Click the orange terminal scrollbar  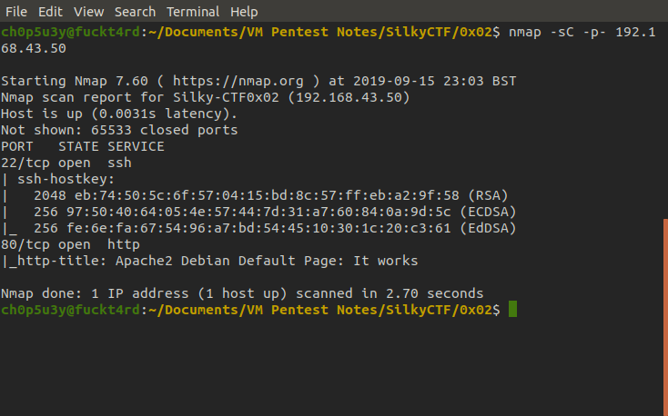point(665,317)
